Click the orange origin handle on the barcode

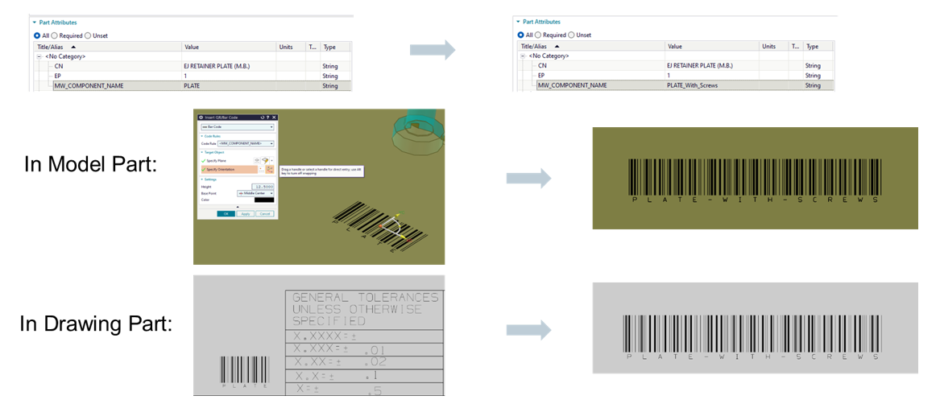coord(380,225)
